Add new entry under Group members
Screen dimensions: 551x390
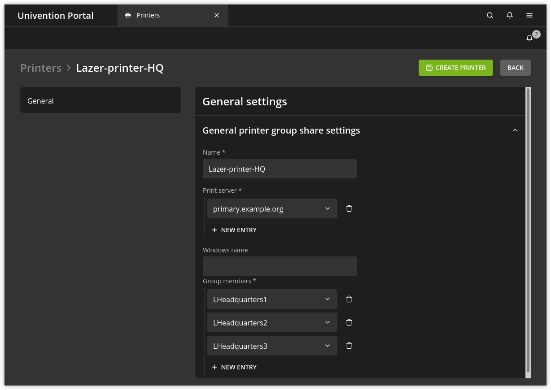(234, 367)
